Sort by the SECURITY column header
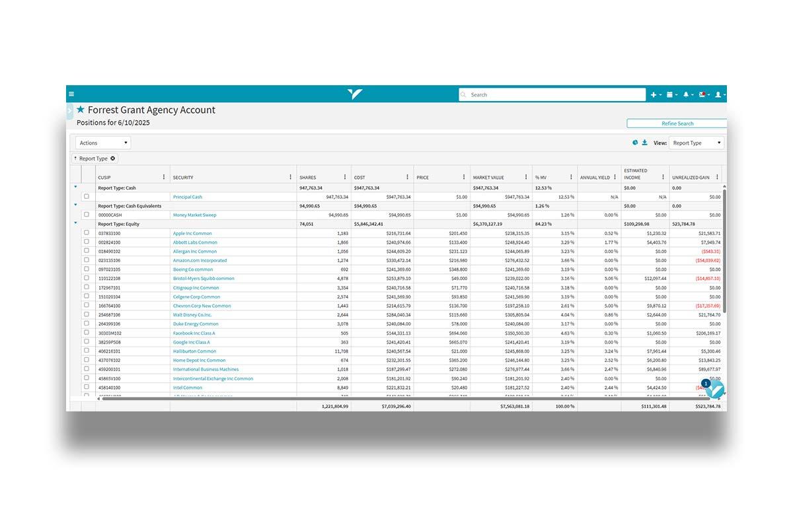Viewport: 793px width, 523px height. point(183,177)
